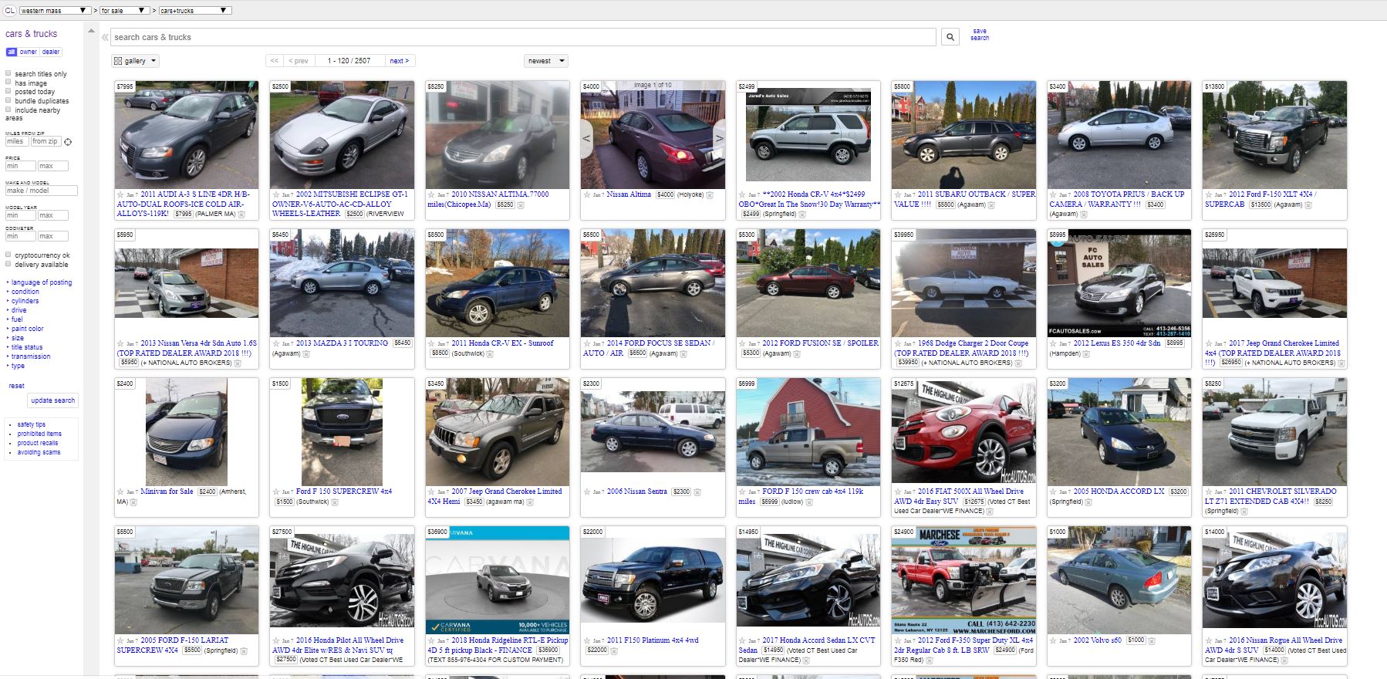
Task: Favorite the 2011 Audi A-3 listing star
Action: pyautogui.click(x=120, y=194)
